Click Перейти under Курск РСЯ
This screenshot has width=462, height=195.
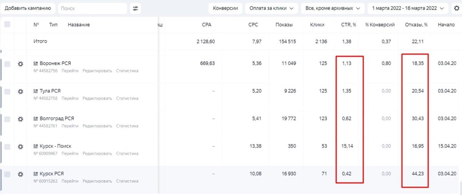70,181
